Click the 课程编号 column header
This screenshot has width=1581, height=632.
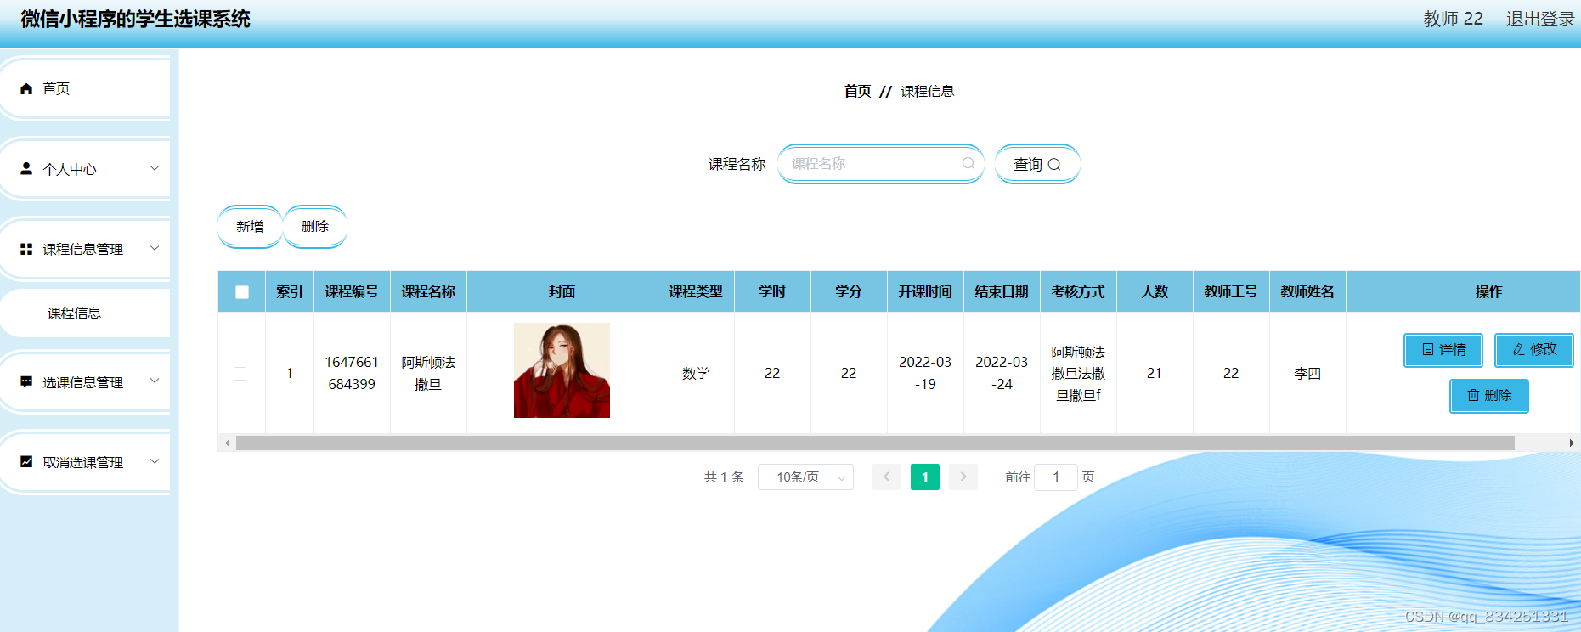pyautogui.click(x=352, y=291)
